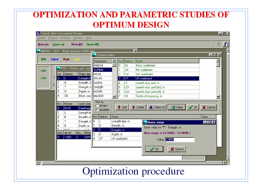Screen dimensions: 262x190
Task: Select the LCF Leanth of pr. part (for) row
Action: coord(158,87)
